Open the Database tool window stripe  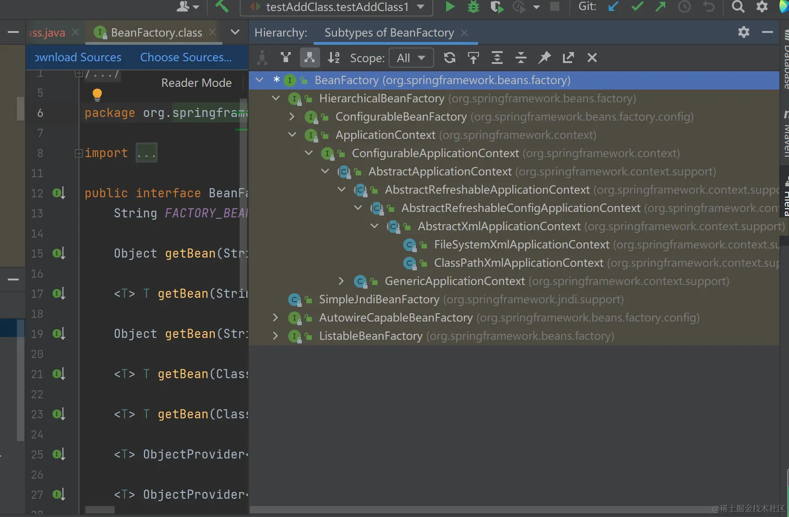784,59
